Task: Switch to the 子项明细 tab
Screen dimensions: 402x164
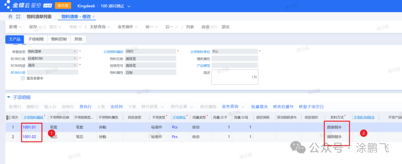Action: (36, 39)
